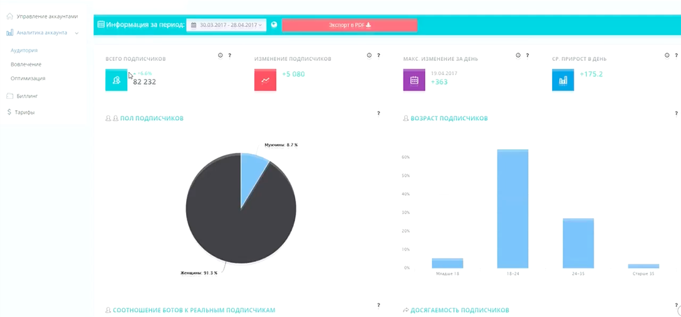Screen dimensions: 681x317
Task: Select Аудитория in the sidebar
Action: (24, 50)
